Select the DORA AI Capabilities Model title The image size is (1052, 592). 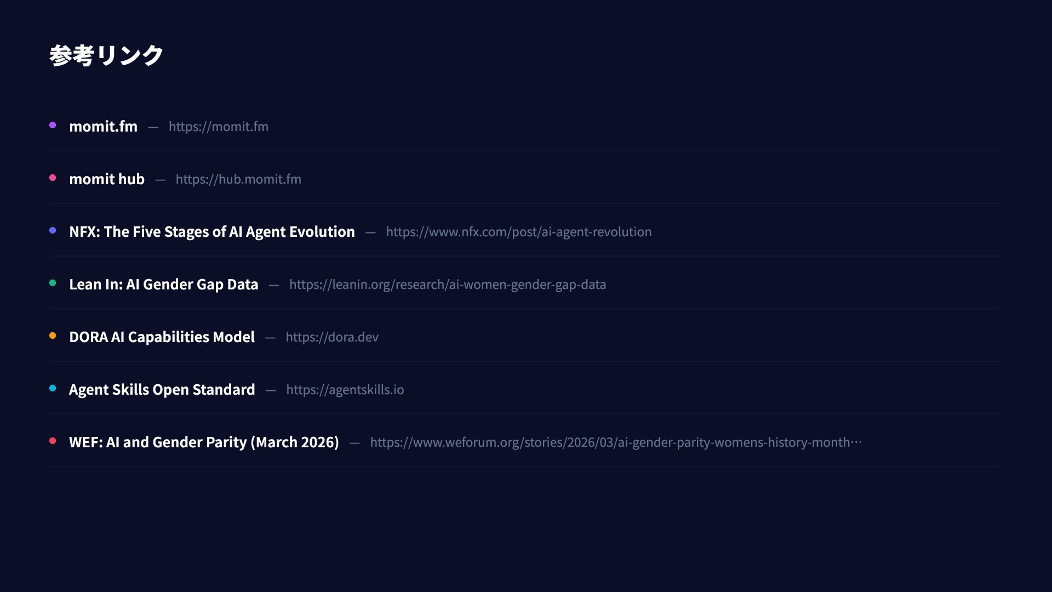(x=162, y=337)
